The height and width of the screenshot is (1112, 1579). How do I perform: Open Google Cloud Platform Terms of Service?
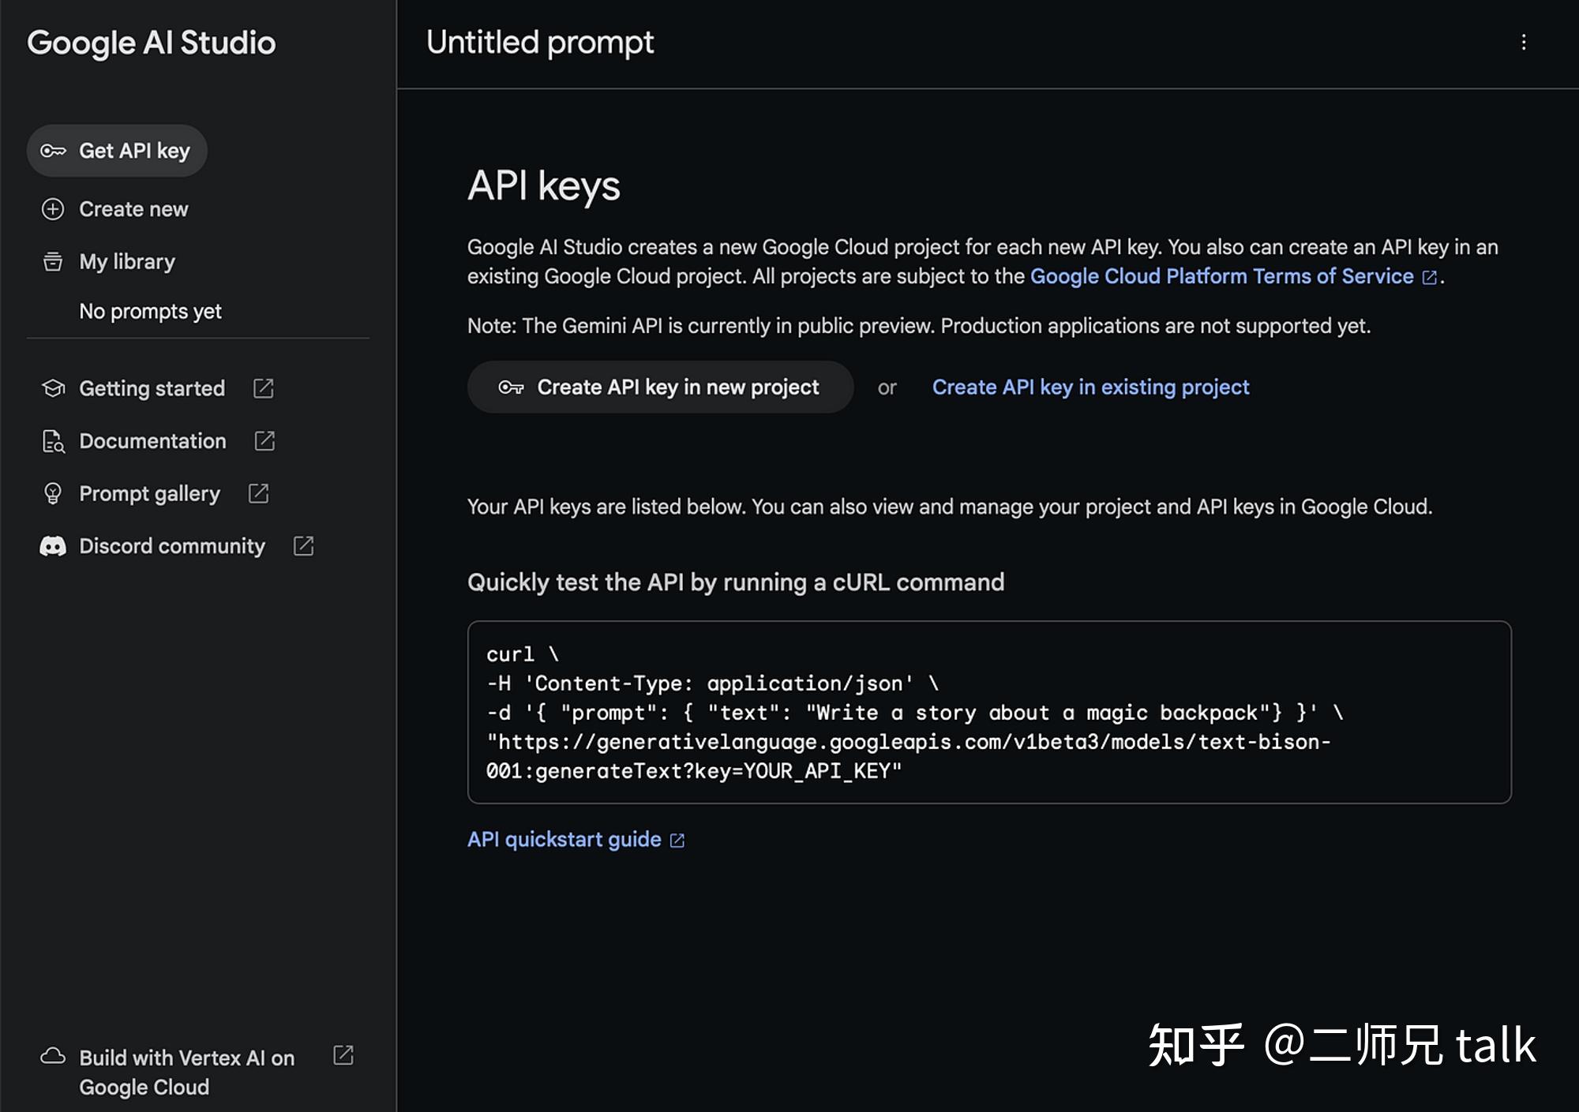tap(1221, 276)
